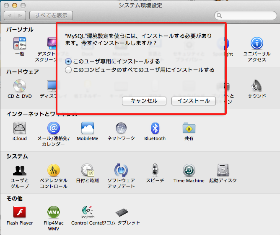Click the MySQL install prompt message text
This screenshot has width=280, height=235.
point(138,39)
